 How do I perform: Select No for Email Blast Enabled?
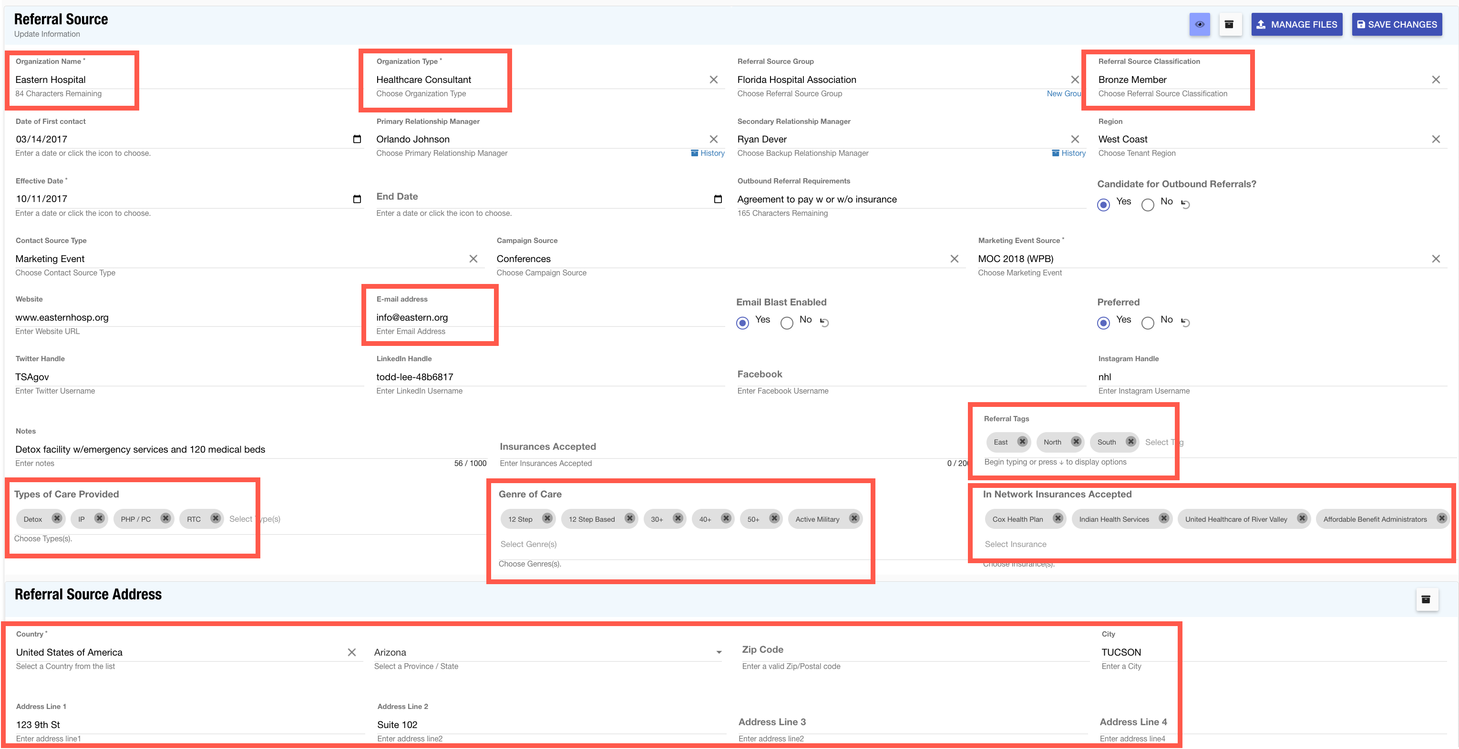click(x=787, y=323)
